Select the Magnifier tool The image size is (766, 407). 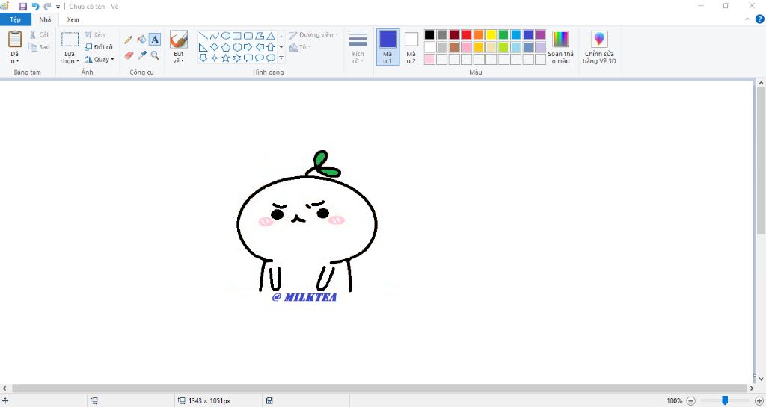click(x=155, y=55)
